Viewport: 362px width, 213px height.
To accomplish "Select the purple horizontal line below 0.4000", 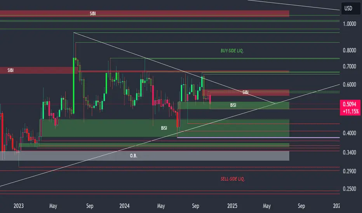I will 258,138.
